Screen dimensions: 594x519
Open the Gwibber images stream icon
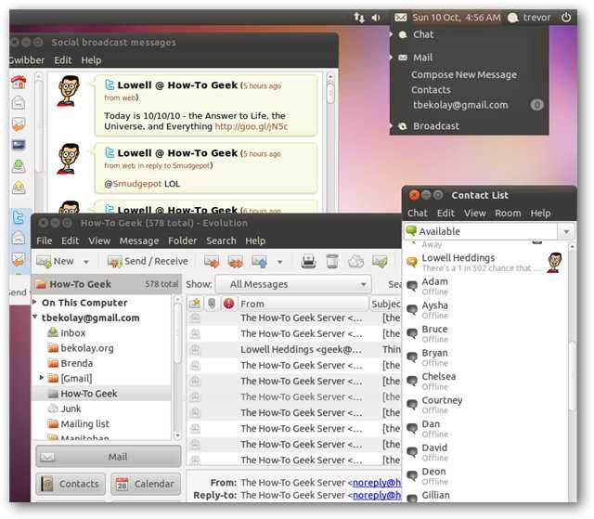coord(19,145)
